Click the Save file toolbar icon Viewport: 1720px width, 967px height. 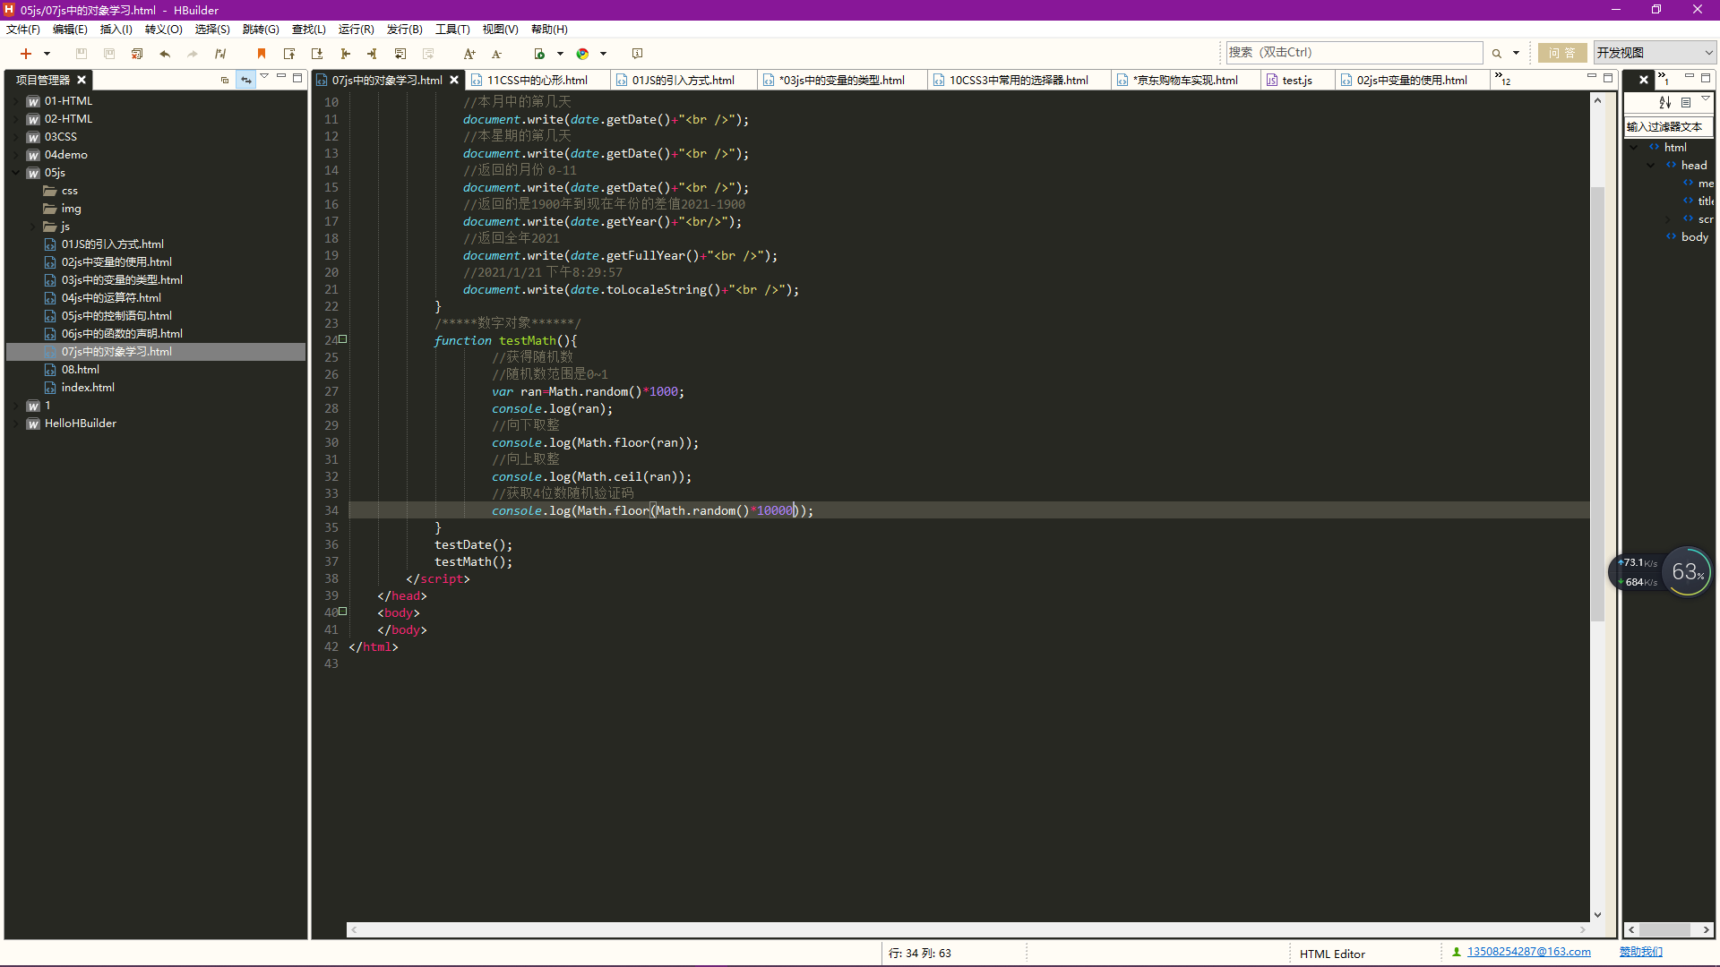tap(82, 54)
